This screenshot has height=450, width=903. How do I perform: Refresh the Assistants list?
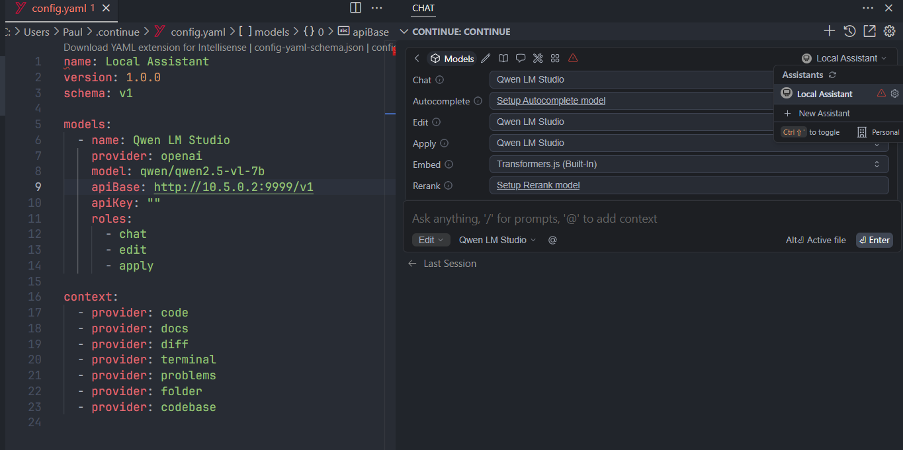pyautogui.click(x=832, y=75)
